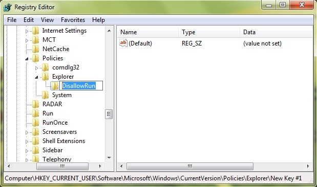Expand the Telephony key
Viewport: 317px width, 187px height.
click(27, 160)
